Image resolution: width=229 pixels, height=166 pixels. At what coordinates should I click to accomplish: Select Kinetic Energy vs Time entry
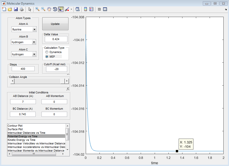21,140
